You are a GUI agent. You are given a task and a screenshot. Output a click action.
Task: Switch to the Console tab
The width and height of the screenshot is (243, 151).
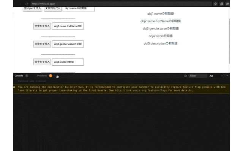coord(19,75)
